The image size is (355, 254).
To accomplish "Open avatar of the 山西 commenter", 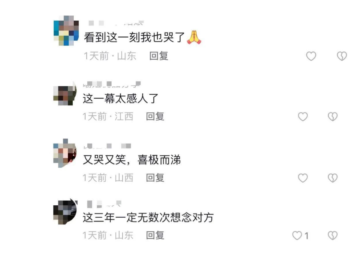I will click(x=65, y=153).
